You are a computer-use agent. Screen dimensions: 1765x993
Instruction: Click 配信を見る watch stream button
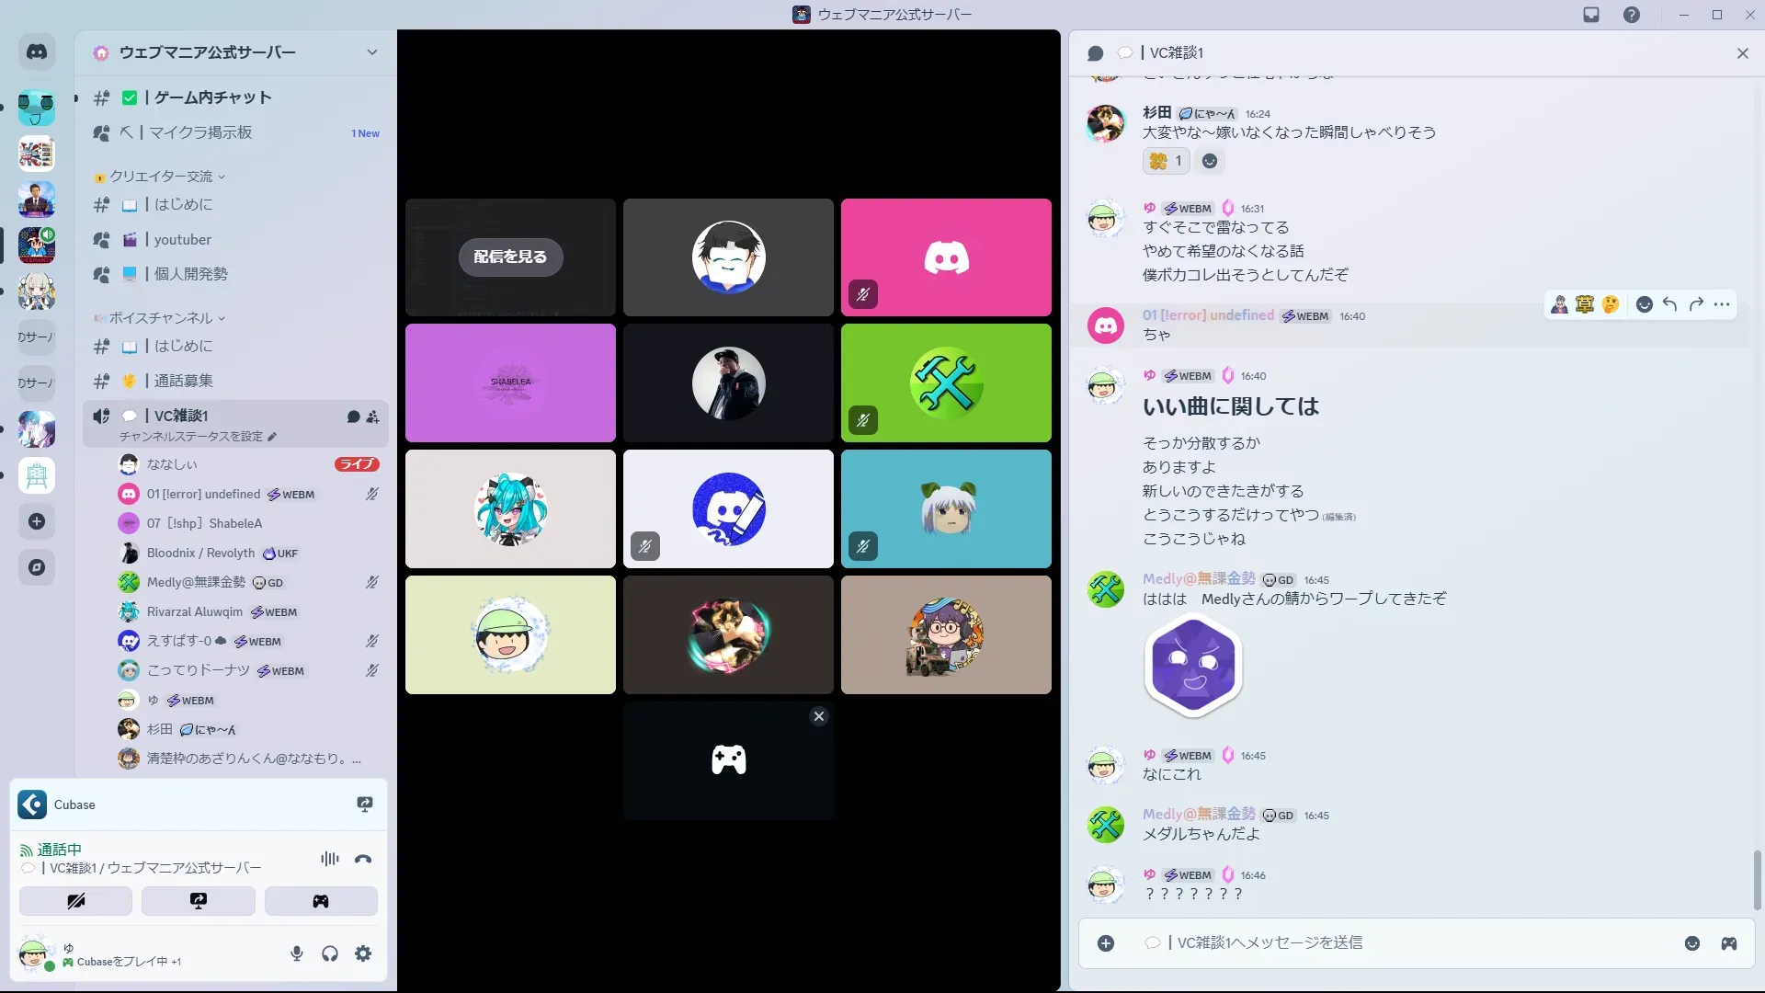[510, 257]
